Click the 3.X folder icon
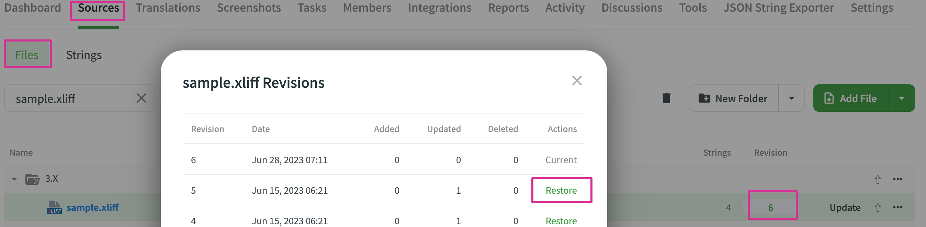Image resolution: width=926 pixels, height=227 pixels. click(x=32, y=179)
